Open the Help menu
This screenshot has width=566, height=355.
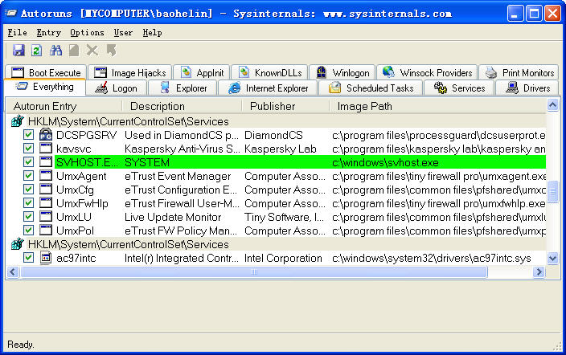pos(152,32)
